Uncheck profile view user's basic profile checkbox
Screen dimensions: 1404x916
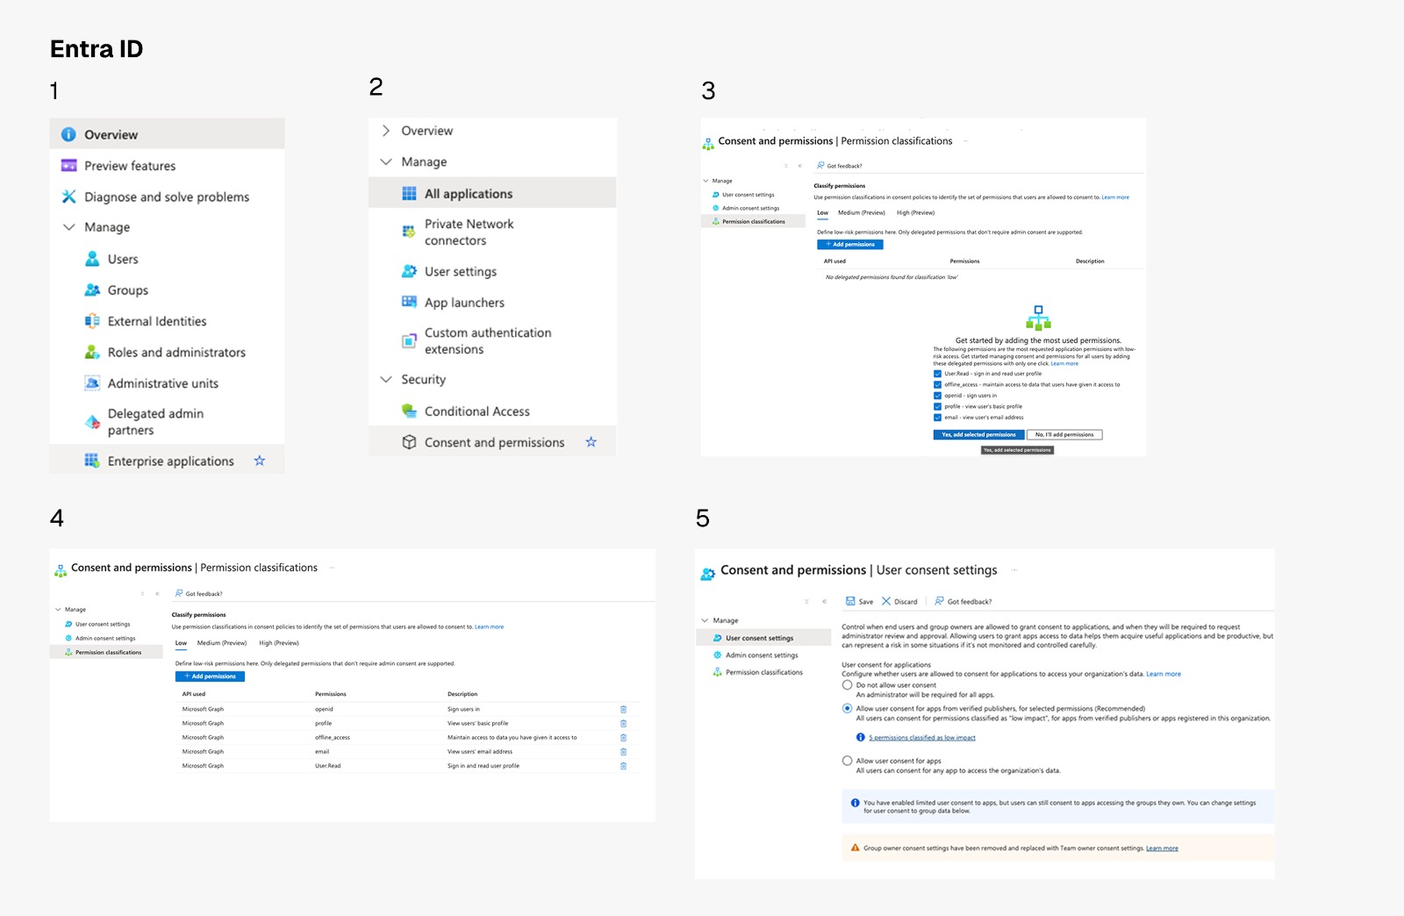click(x=937, y=406)
